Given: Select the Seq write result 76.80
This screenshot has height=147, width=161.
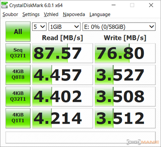Looking at the screenshot, I should pos(125,53).
